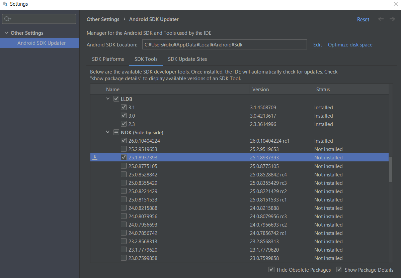Check the NDK 23.0.7599858 checkbox
This screenshot has width=401, height=278.
point(124,258)
